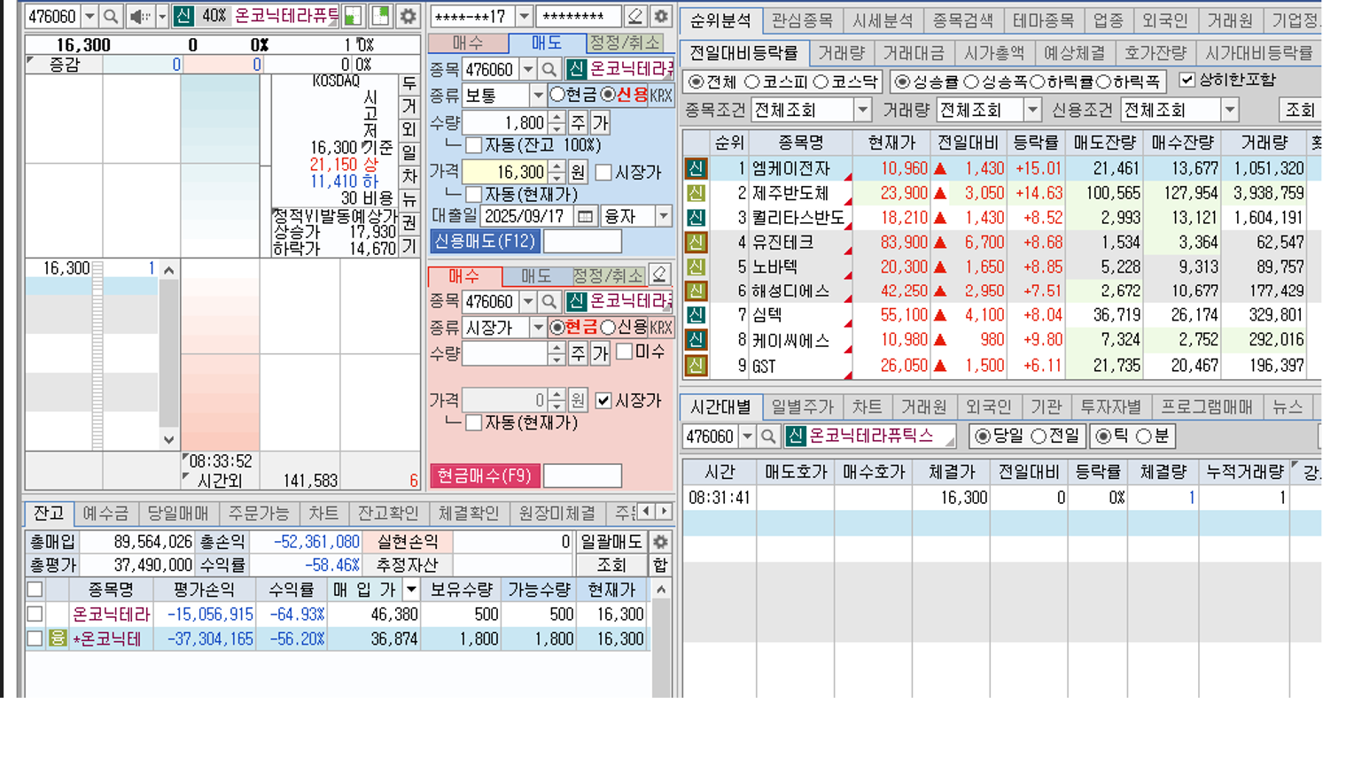Click eraser icon beside buy tab row
Image resolution: width=1354 pixels, height=765 pixels.
coord(659,274)
